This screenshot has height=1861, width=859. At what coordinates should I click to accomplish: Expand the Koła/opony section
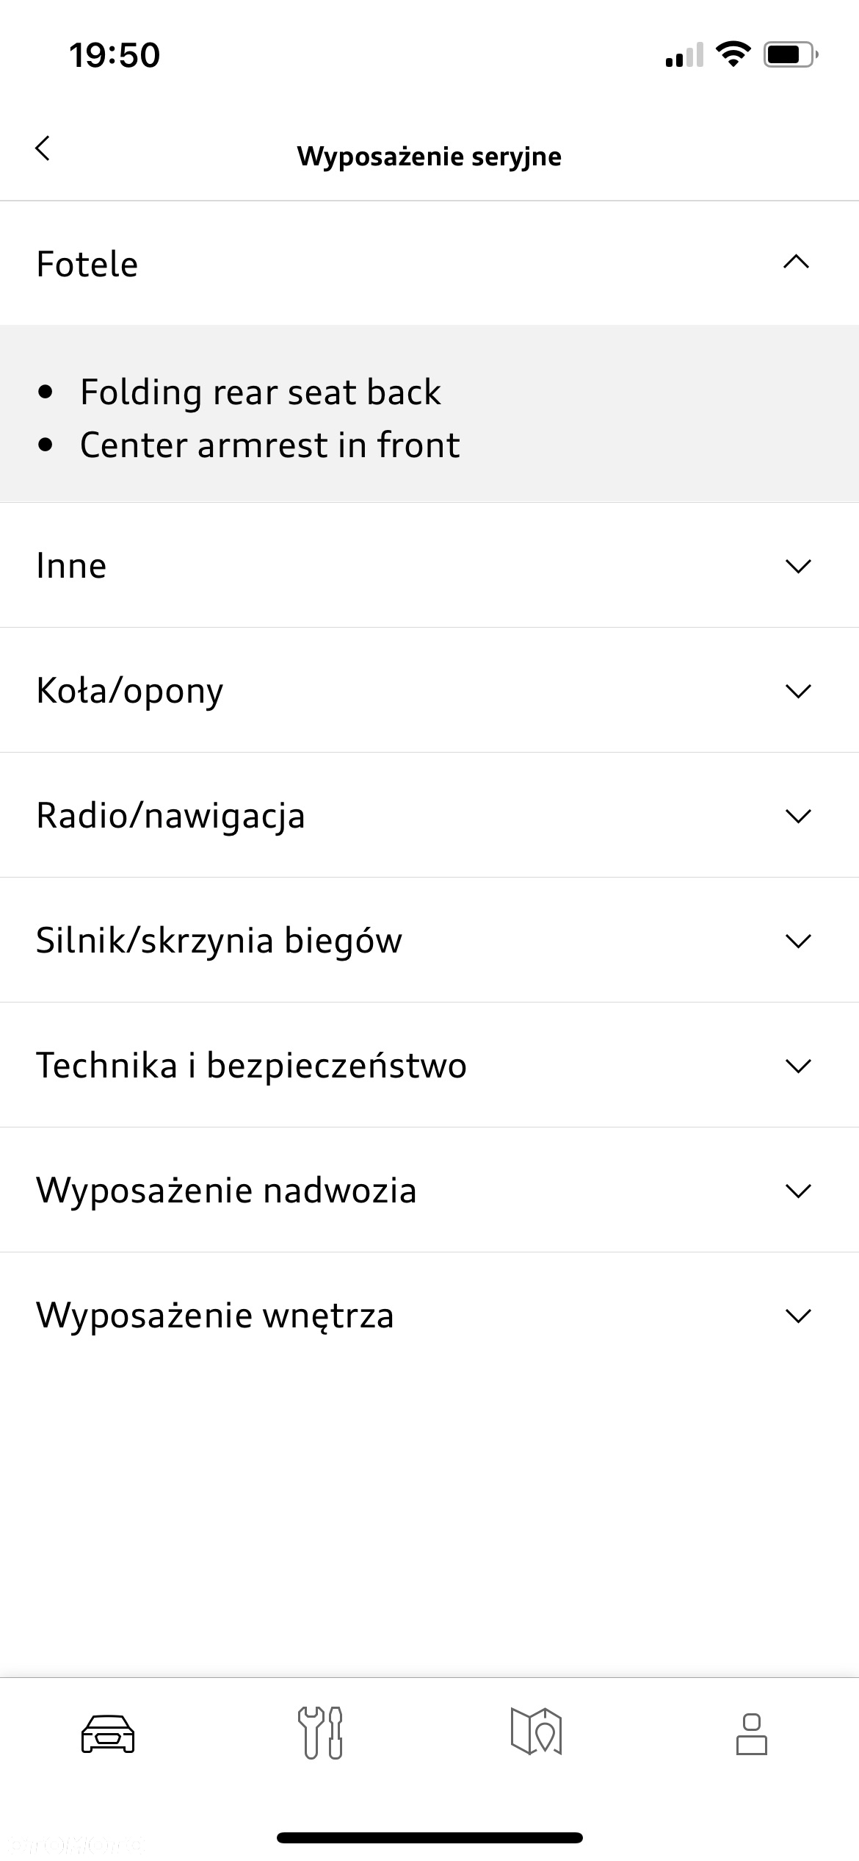[429, 690]
